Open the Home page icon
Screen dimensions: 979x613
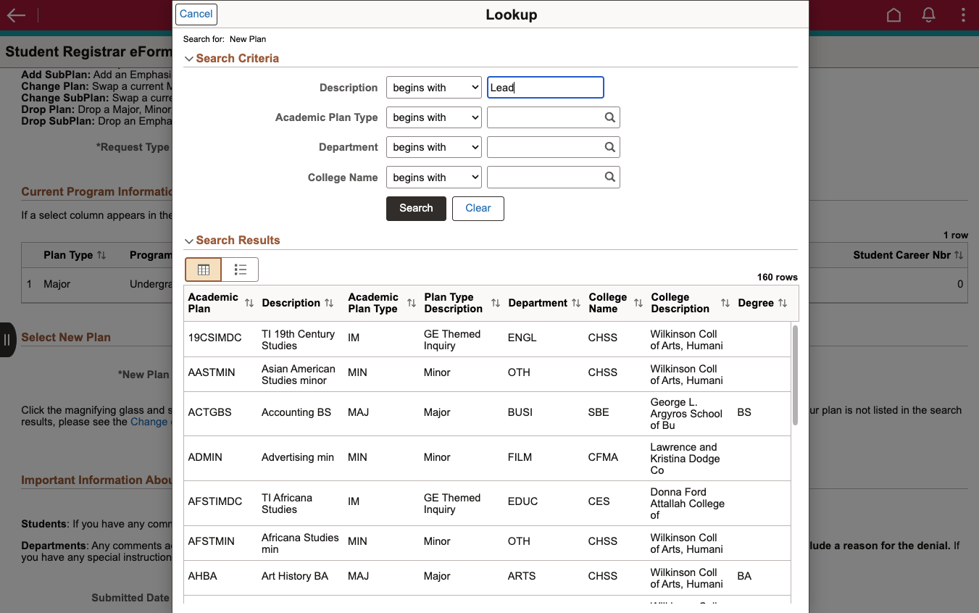pyautogui.click(x=893, y=15)
